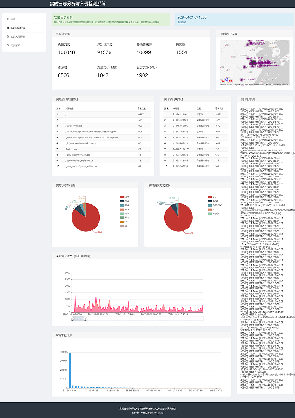Click the real-time hotspot location map

click(x=255, y=63)
